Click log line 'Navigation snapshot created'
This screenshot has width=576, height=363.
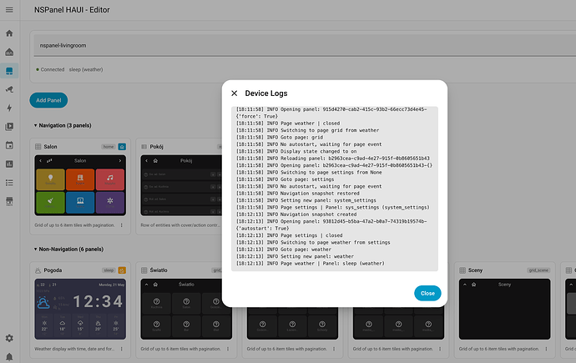point(296,214)
